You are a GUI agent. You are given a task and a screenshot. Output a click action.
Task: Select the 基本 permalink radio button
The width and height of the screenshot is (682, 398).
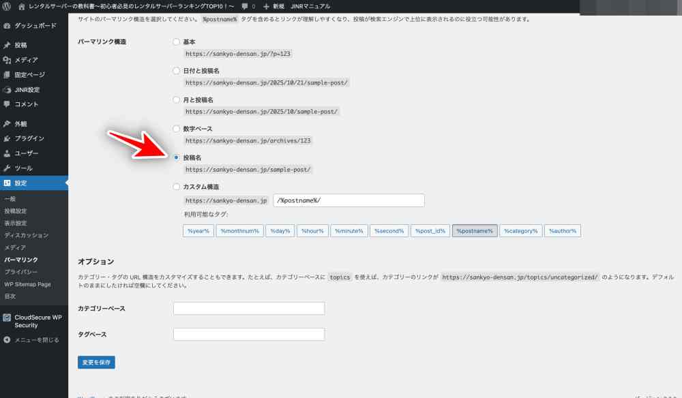pyautogui.click(x=177, y=42)
